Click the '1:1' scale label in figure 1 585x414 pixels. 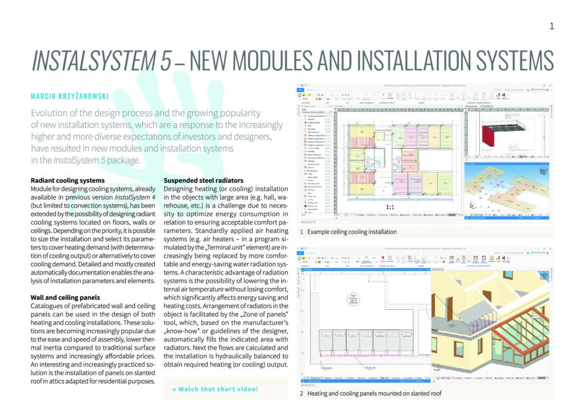coord(390,207)
